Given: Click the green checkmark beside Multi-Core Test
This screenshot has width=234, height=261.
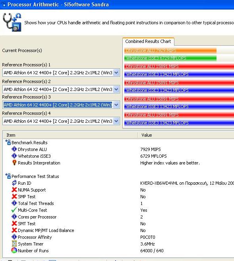Looking at the screenshot, I should (x=14, y=210).
